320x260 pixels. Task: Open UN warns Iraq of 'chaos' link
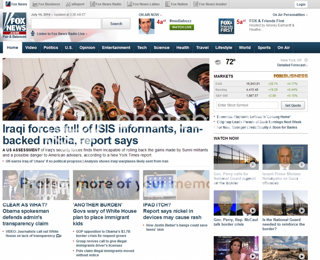(x=44, y=161)
